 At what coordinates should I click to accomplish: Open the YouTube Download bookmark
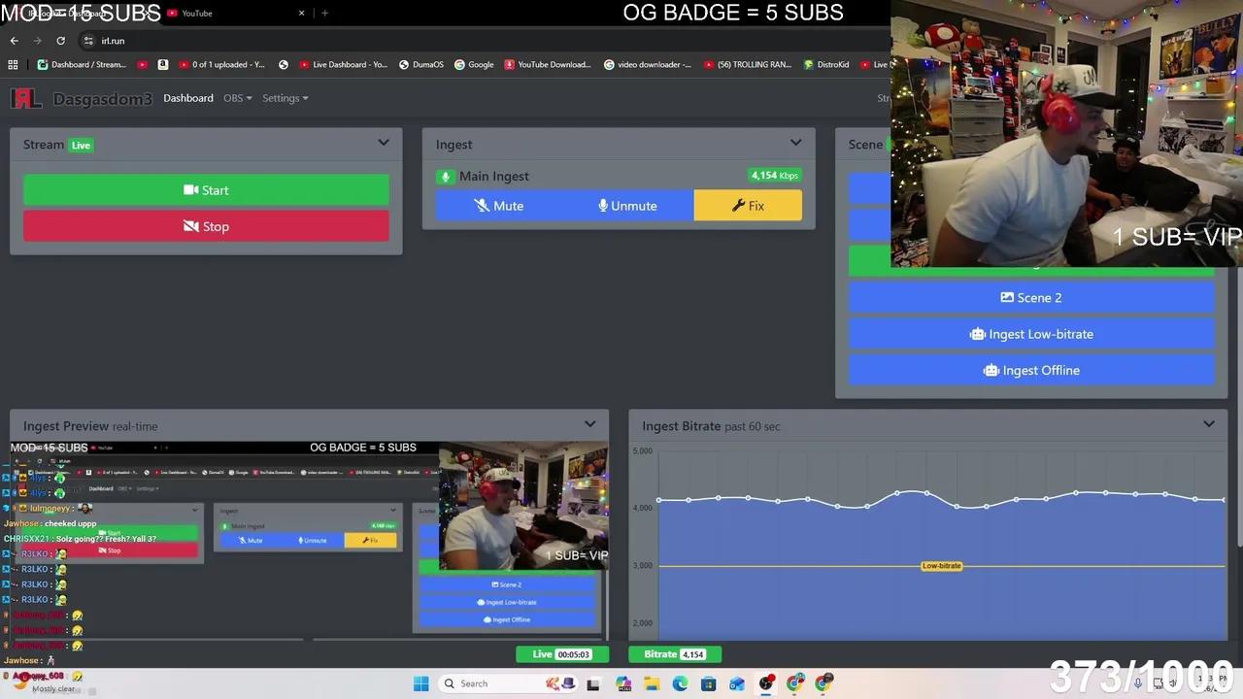pos(548,65)
